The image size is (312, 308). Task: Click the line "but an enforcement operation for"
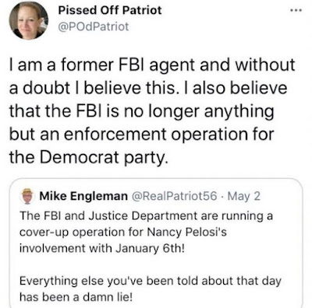click(142, 135)
